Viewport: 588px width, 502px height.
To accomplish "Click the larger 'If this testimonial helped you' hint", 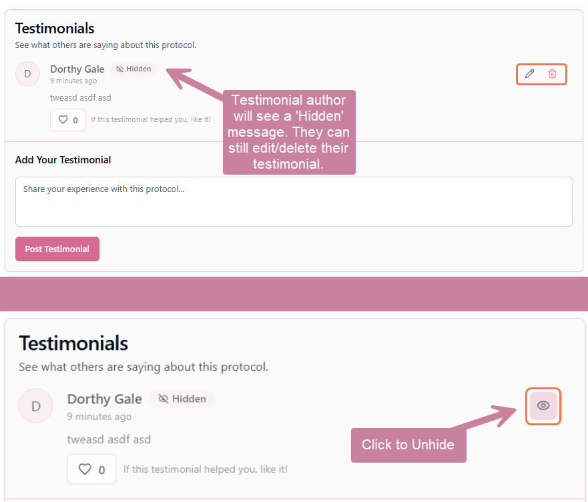I will [x=206, y=469].
